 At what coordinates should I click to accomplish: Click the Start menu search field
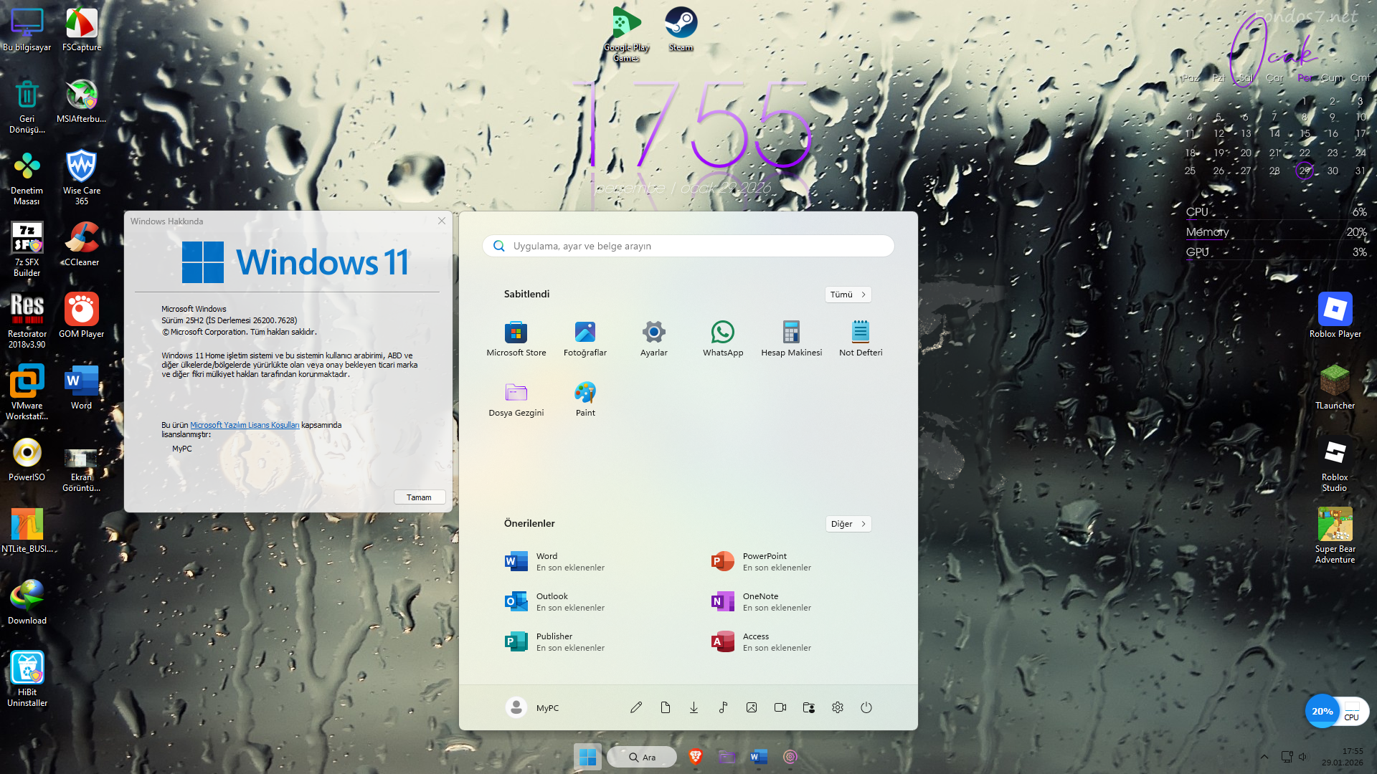(x=688, y=246)
